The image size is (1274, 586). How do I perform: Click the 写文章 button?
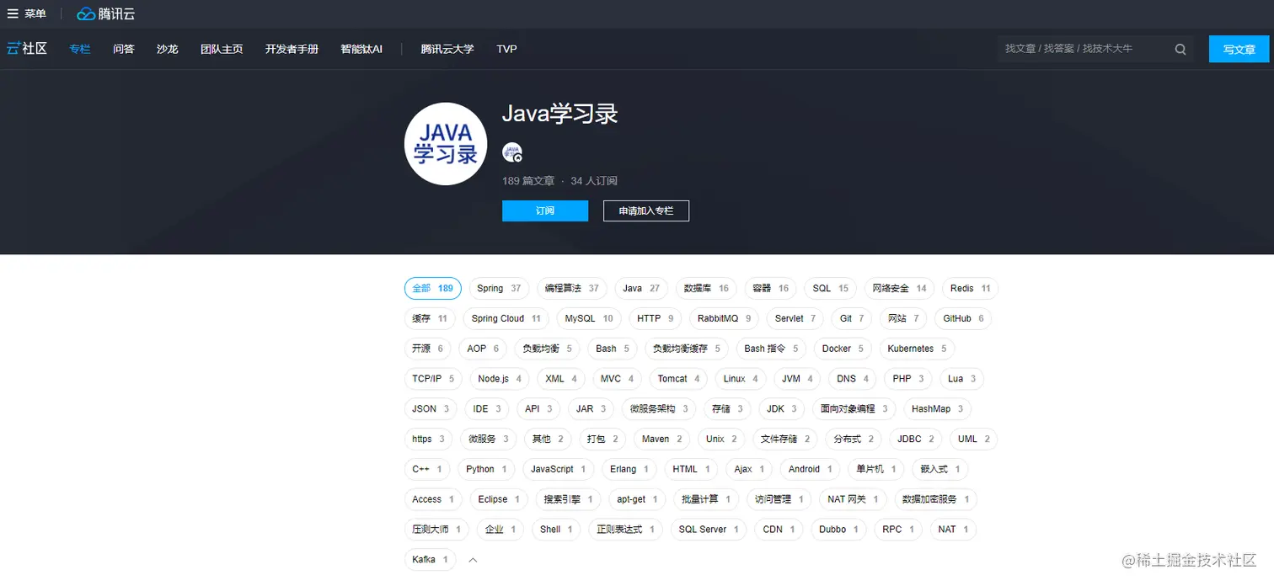[x=1239, y=49]
